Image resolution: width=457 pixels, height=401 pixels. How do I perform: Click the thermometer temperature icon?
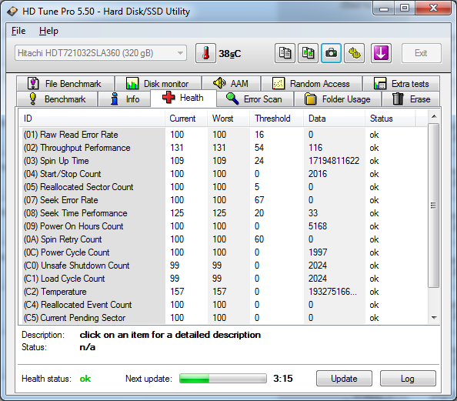click(x=205, y=53)
